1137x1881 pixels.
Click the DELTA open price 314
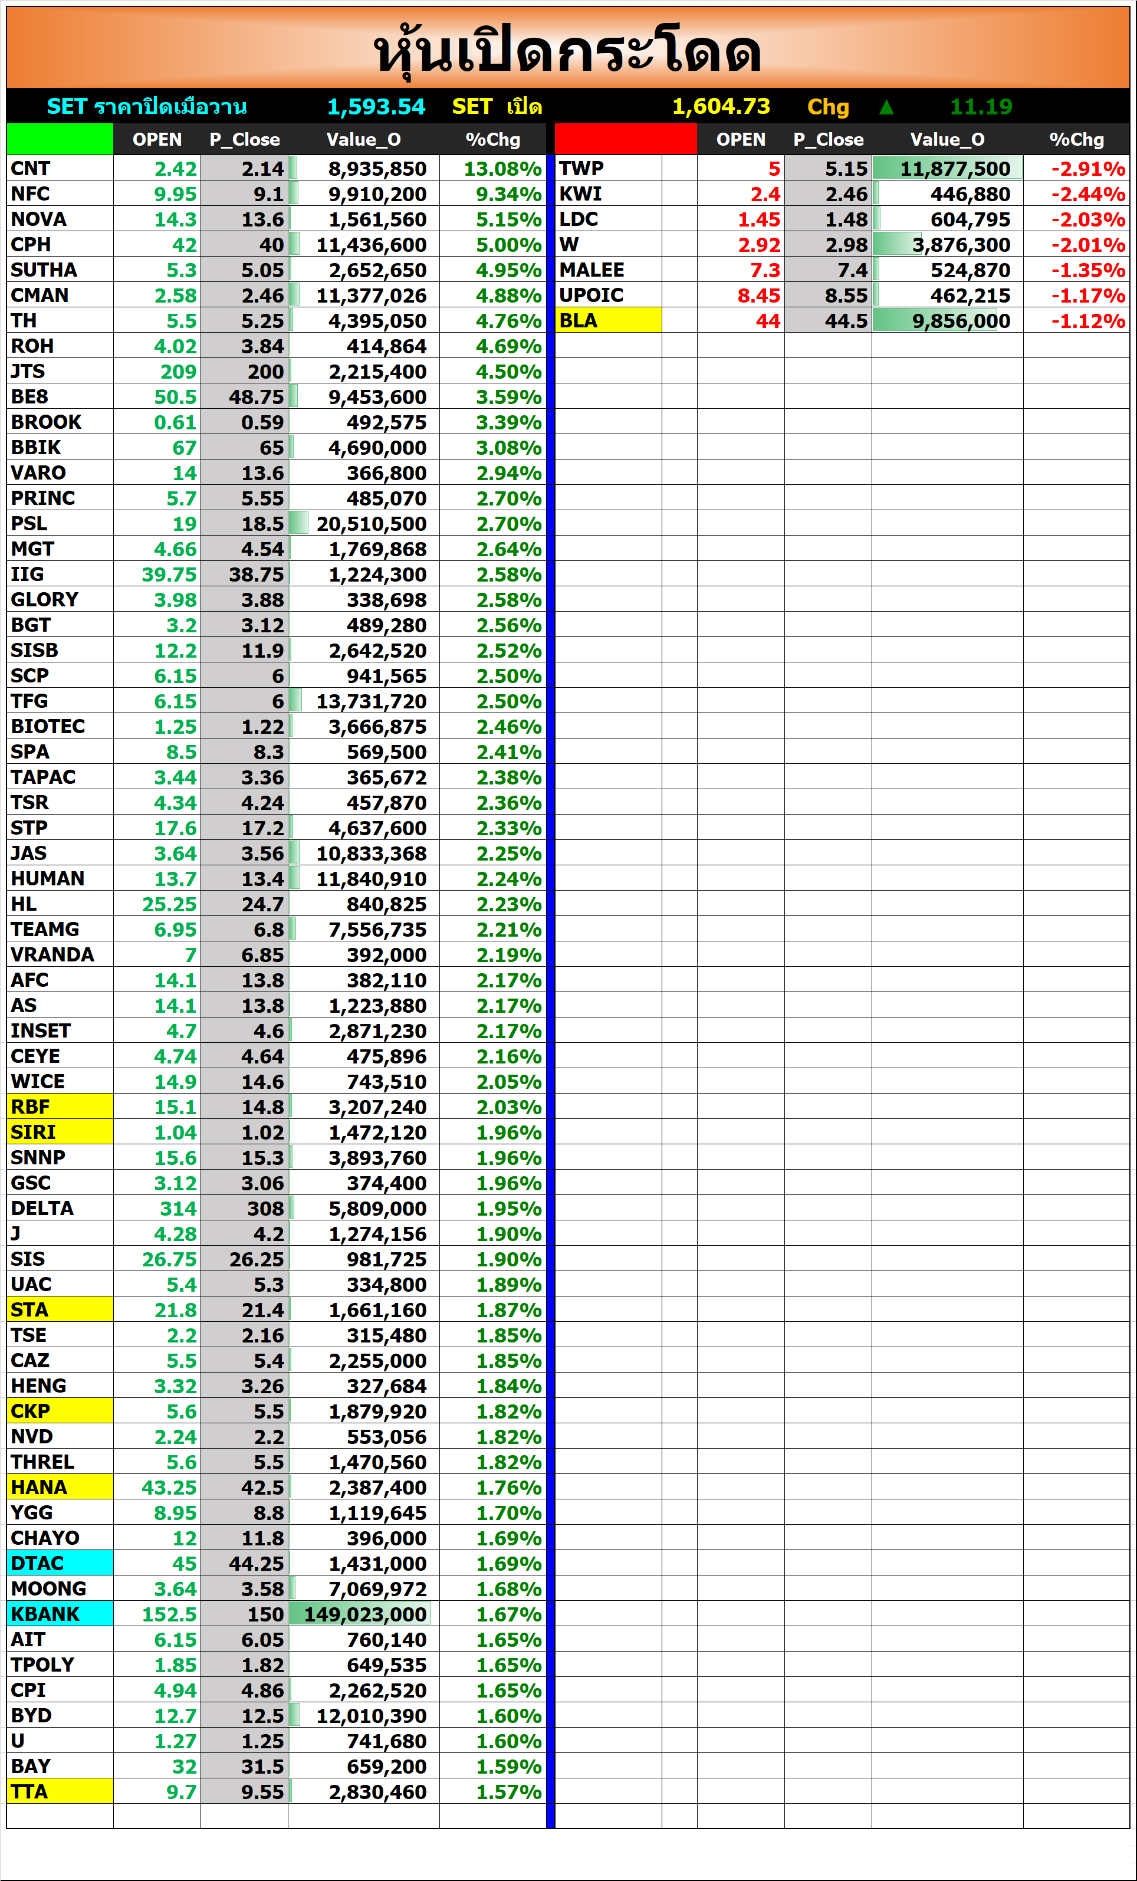[177, 1209]
